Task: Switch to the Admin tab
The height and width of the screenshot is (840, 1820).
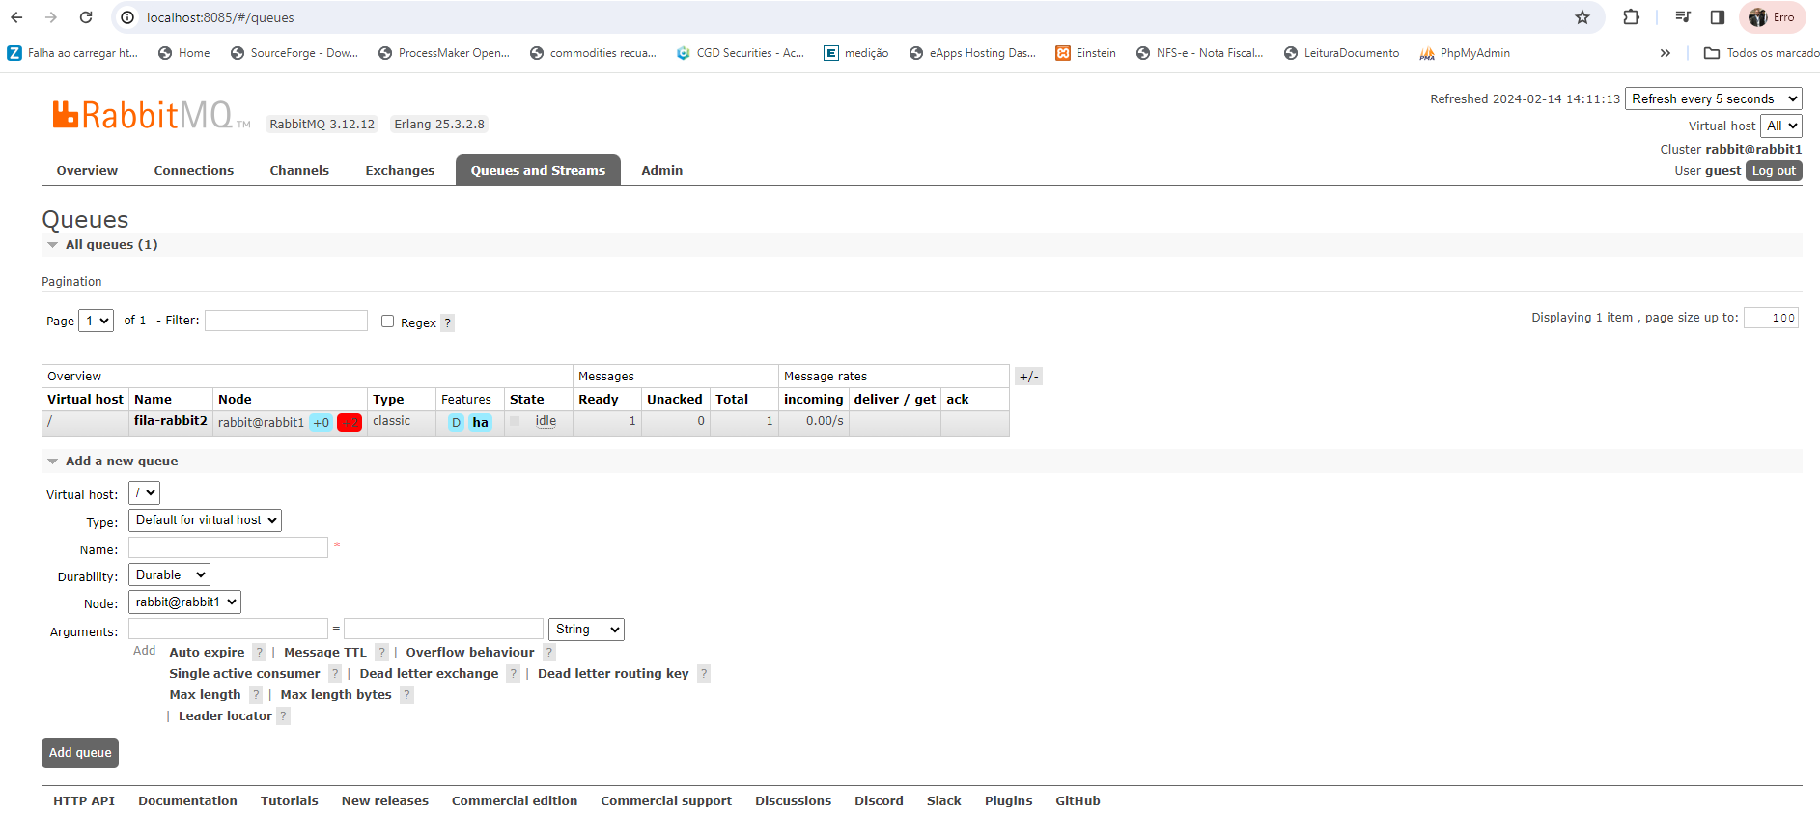Action: pyautogui.click(x=662, y=171)
